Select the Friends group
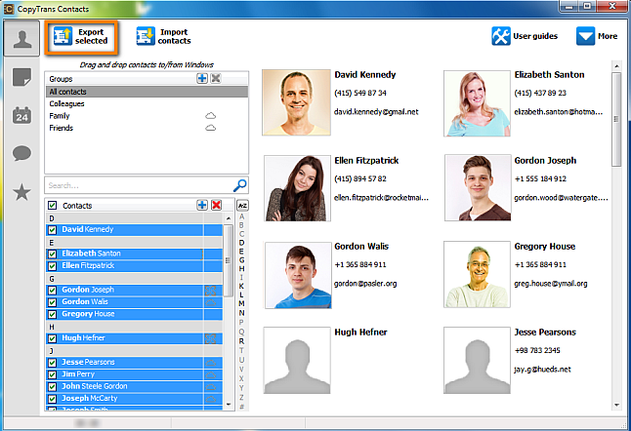The width and height of the screenshot is (631, 431). pos(147,128)
